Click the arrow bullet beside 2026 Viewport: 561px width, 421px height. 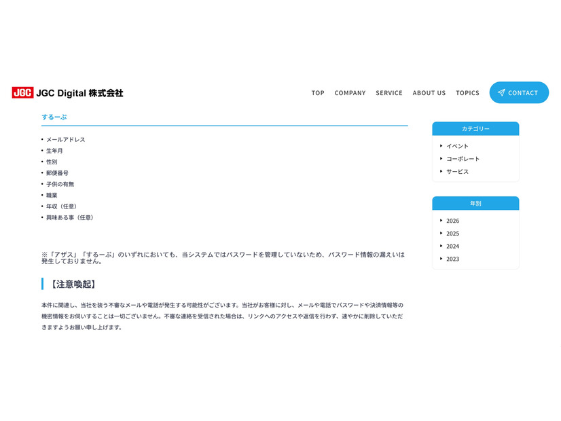click(x=441, y=220)
